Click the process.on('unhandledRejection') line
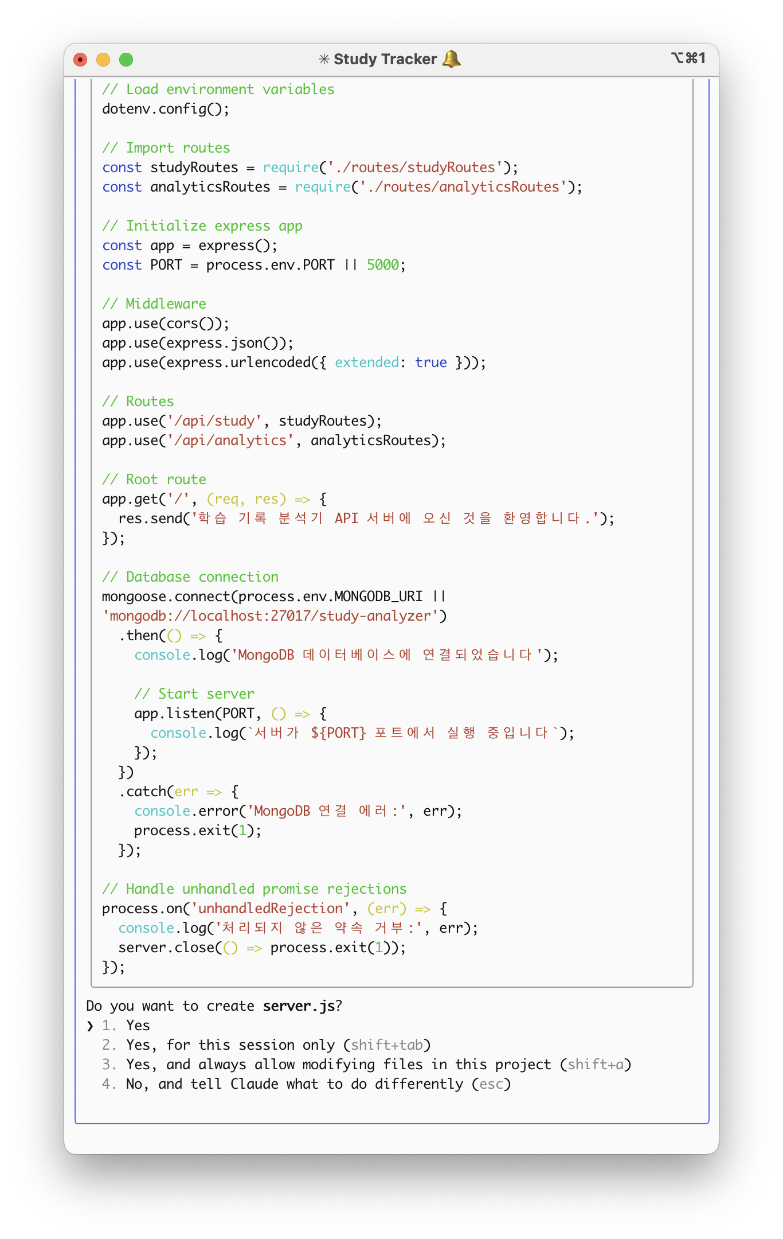The width and height of the screenshot is (783, 1239). [275, 908]
